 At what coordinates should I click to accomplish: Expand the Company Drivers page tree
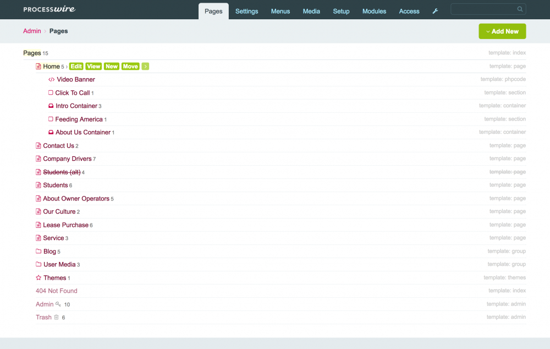(x=67, y=159)
